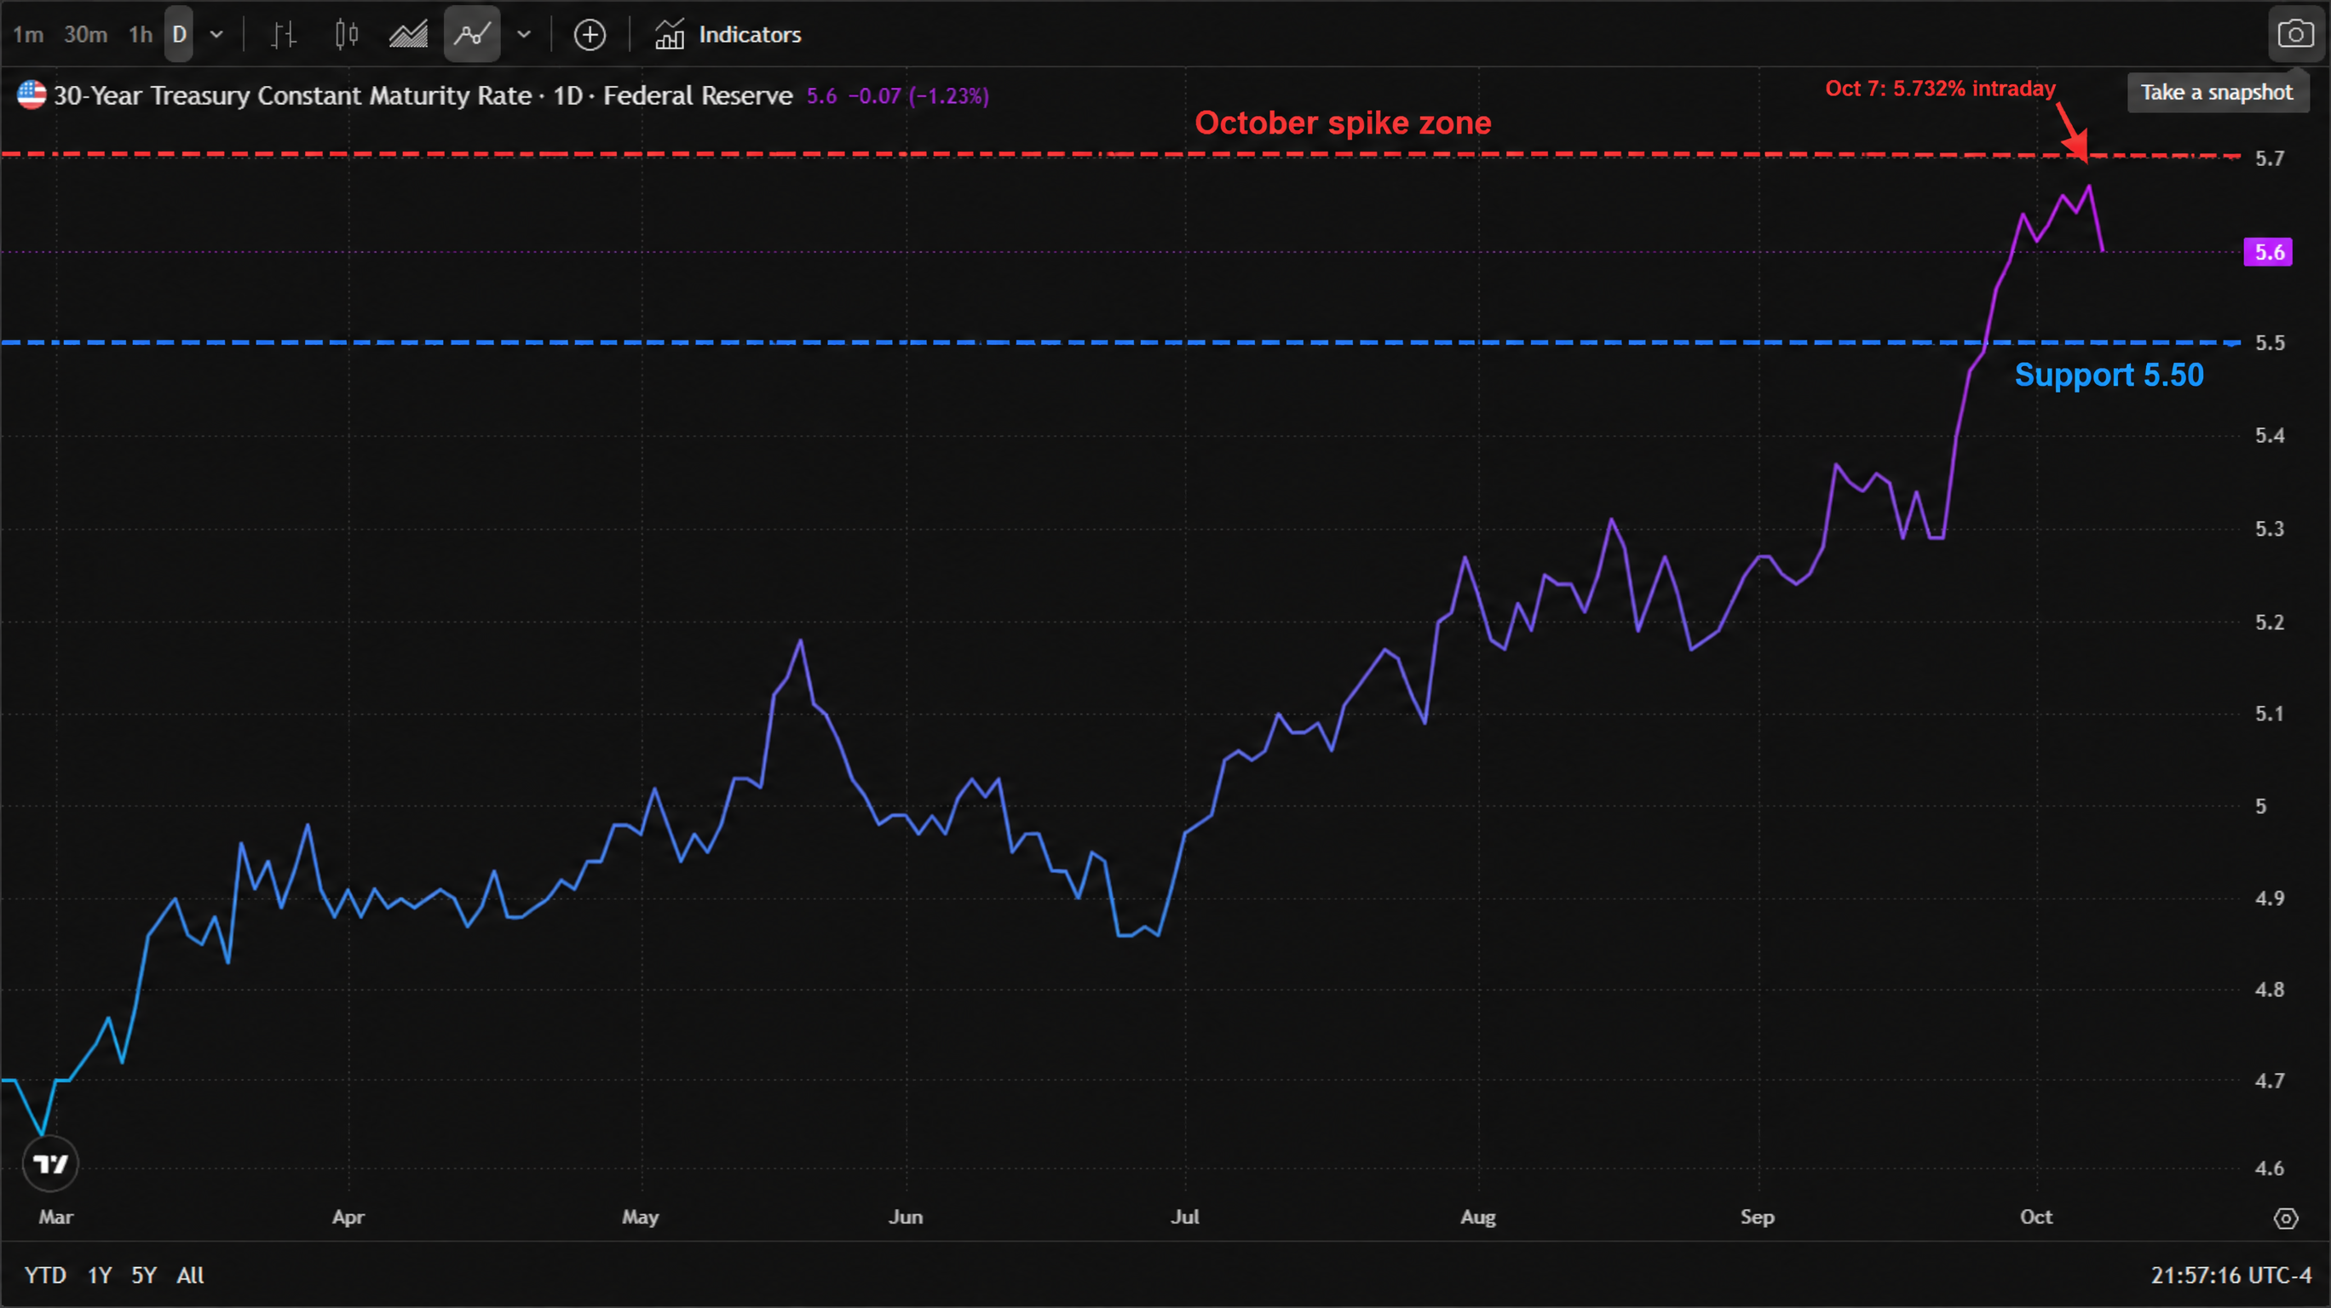Image resolution: width=2331 pixels, height=1308 pixels.
Task: Click the 4.6 price axis label
Action: 2270,1167
